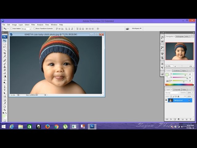The height and width of the screenshot is (148, 197).
Task: Click Delete layer trash icon
Action: pos(191,119)
